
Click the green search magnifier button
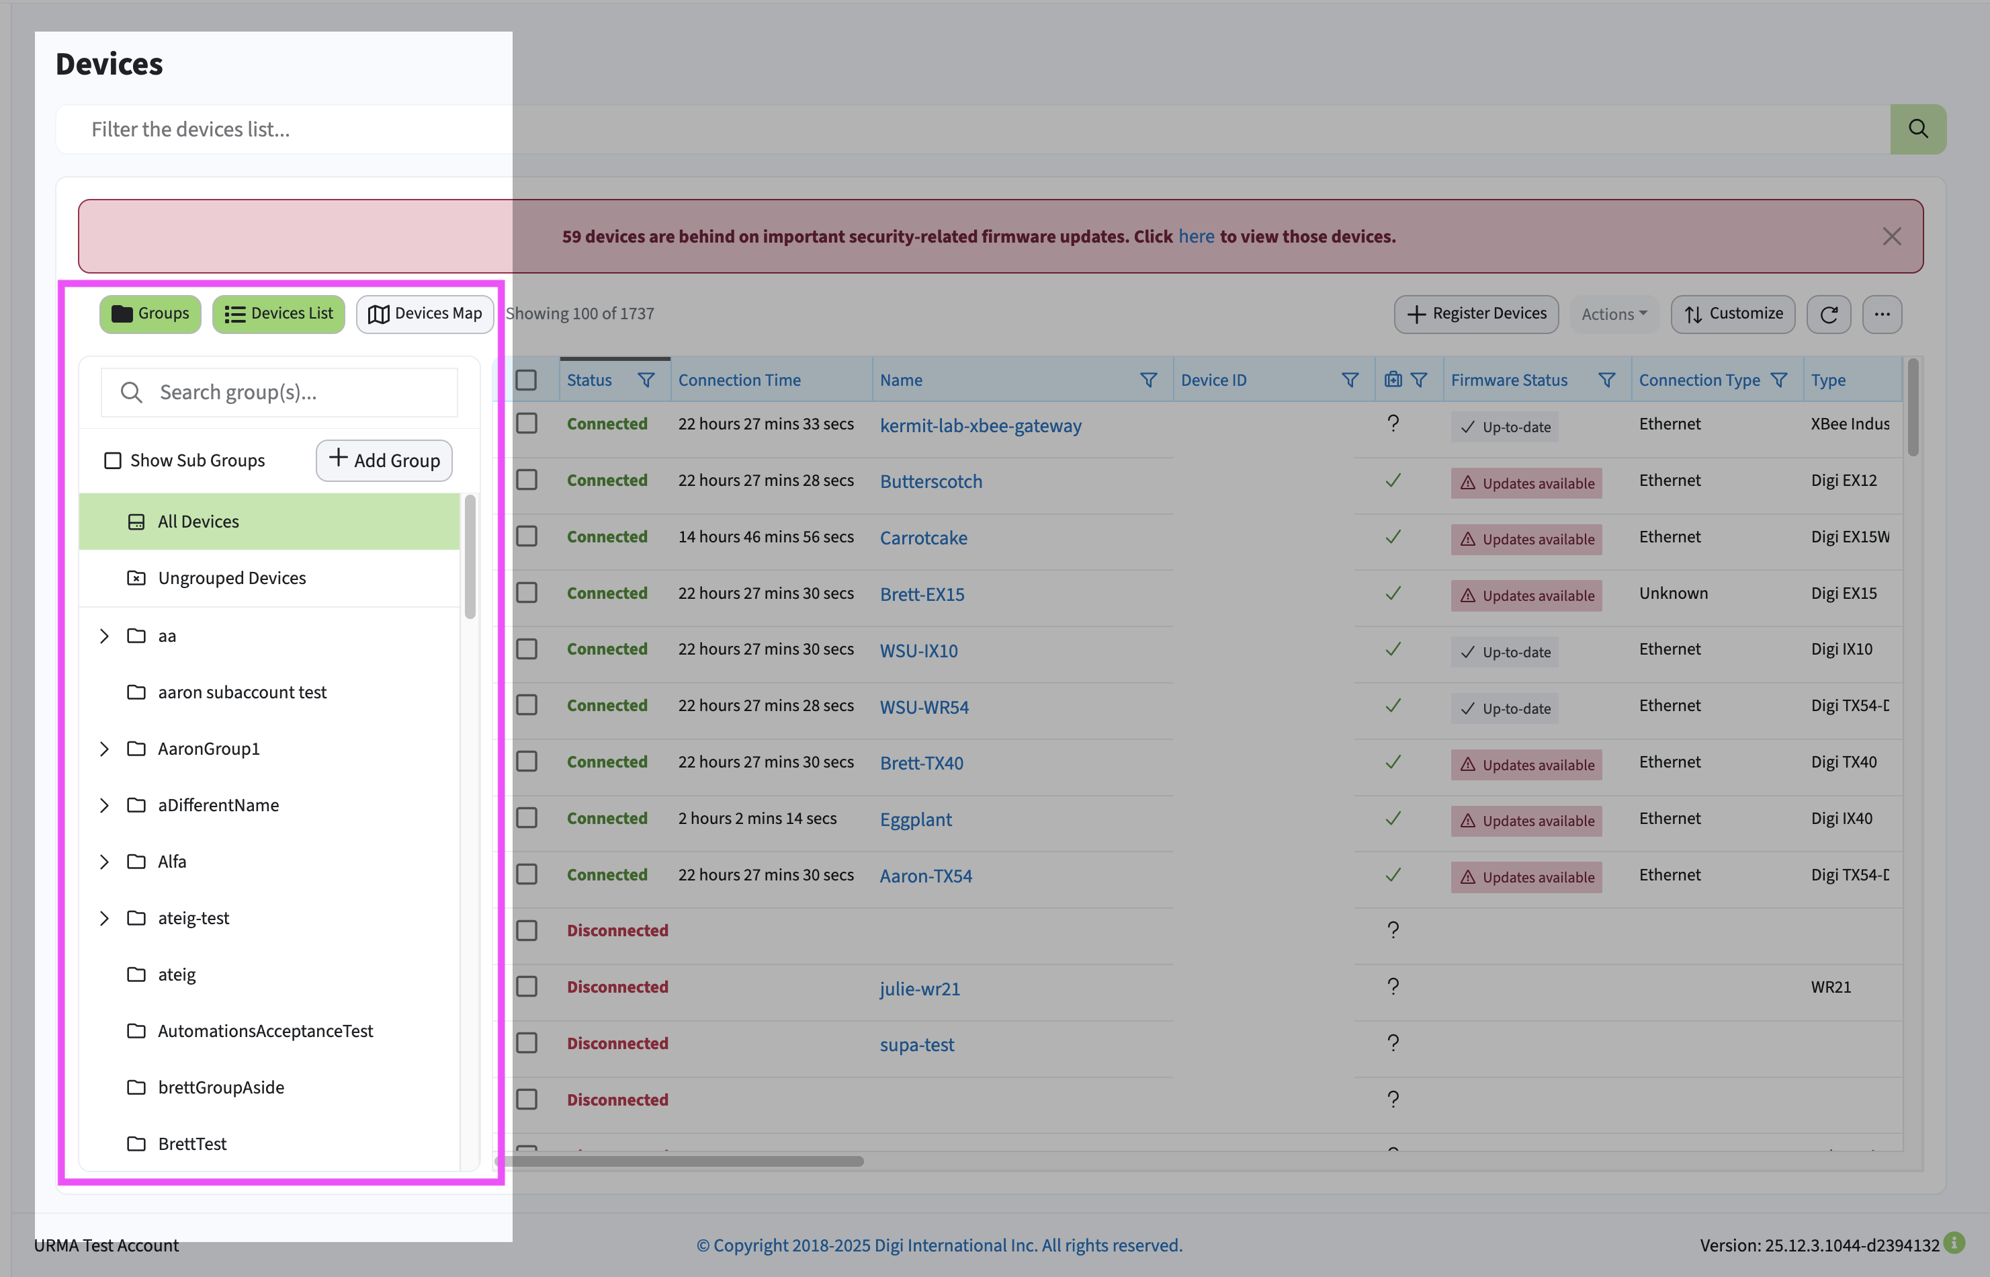pos(1917,129)
